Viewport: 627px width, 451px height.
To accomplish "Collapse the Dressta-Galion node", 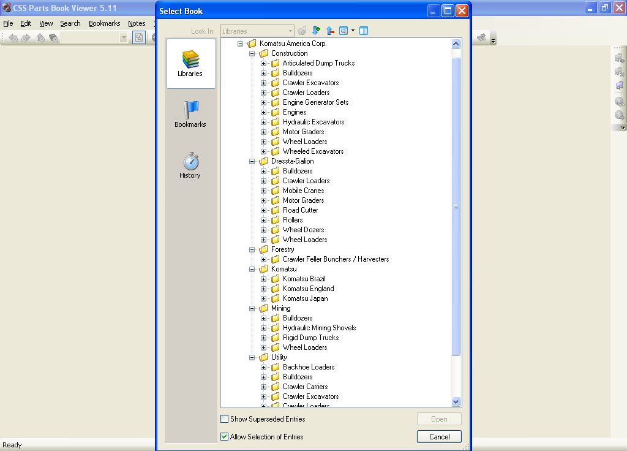I will click(x=252, y=161).
